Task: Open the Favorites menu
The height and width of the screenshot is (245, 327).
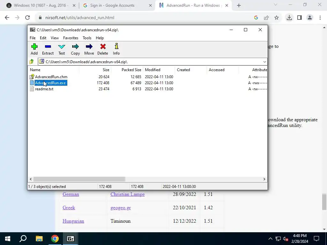Action: (71, 38)
